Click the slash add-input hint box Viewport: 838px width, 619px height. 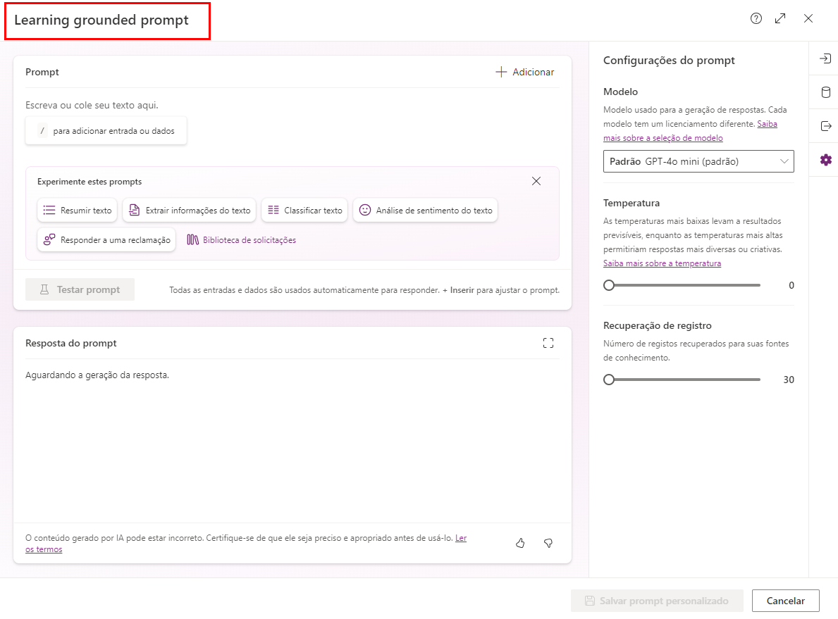106,131
